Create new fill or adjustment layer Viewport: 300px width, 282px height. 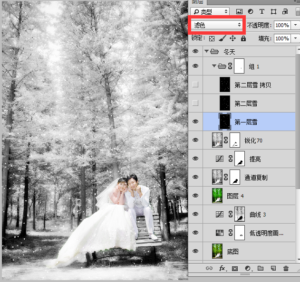(x=248, y=268)
